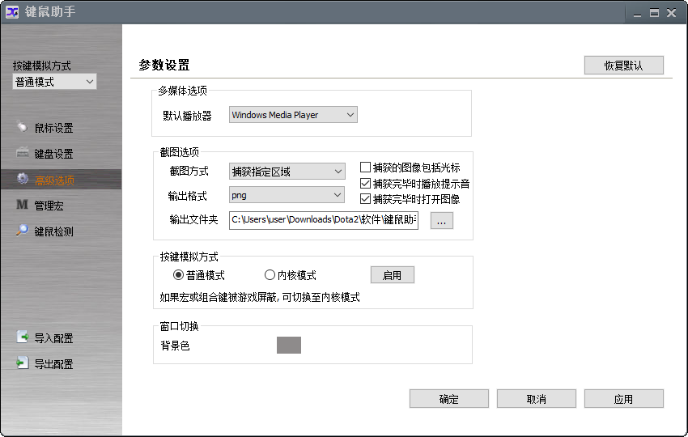
Task: Select the 内核模式 radio button
Action: pos(270,275)
